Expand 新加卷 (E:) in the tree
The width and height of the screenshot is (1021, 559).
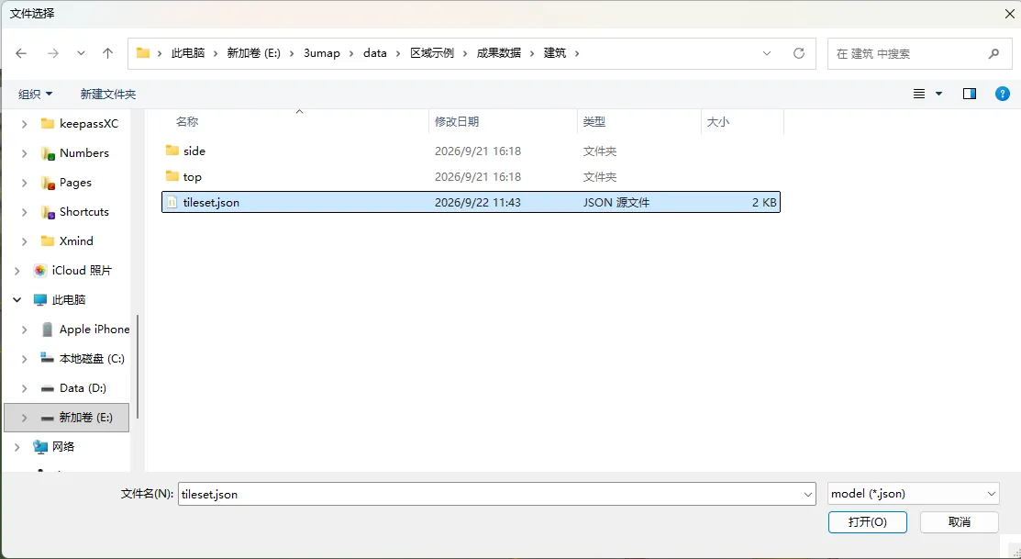(24, 418)
